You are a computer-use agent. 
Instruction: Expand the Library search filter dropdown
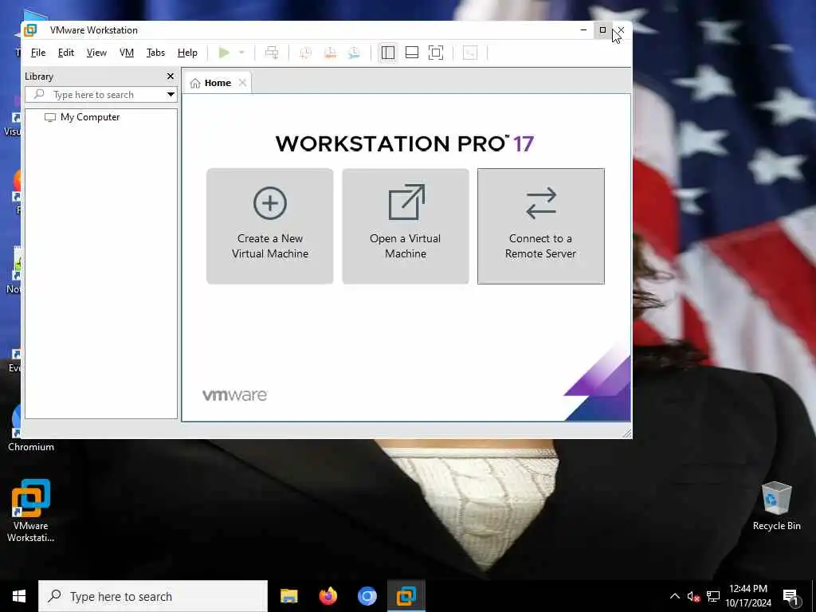[x=171, y=95]
